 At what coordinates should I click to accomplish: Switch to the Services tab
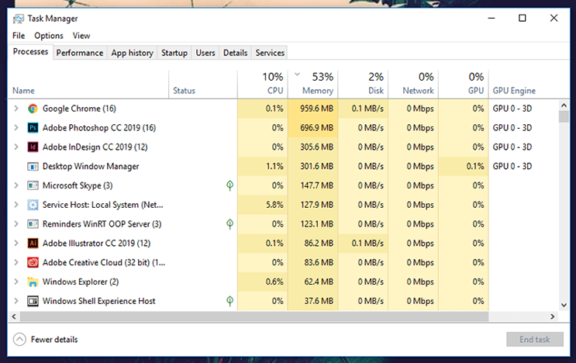[x=270, y=53]
